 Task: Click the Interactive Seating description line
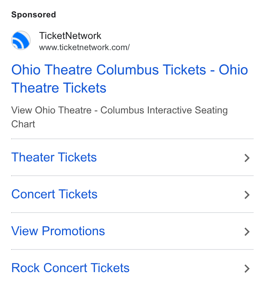click(119, 110)
